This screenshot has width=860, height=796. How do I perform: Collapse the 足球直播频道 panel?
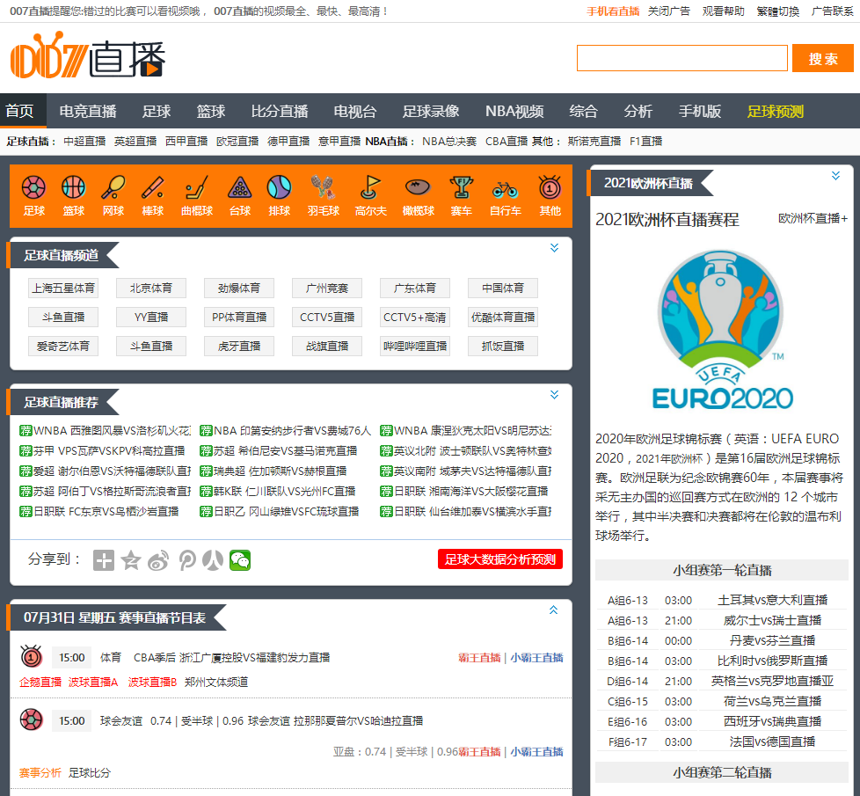click(x=555, y=248)
